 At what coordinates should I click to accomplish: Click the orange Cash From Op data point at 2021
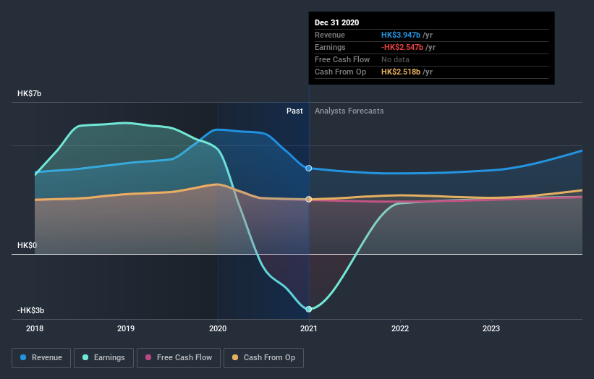coord(309,199)
